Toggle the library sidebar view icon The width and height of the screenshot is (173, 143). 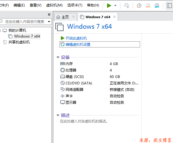169,6
